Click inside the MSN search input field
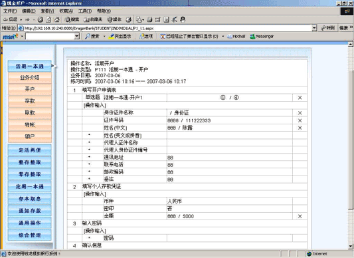354x258 pixels. [50, 36]
